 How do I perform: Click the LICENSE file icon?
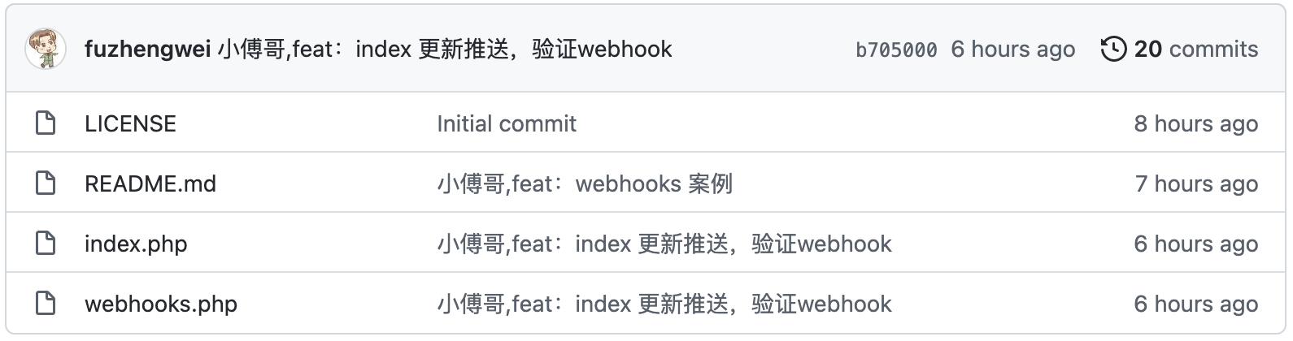[x=46, y=123]
